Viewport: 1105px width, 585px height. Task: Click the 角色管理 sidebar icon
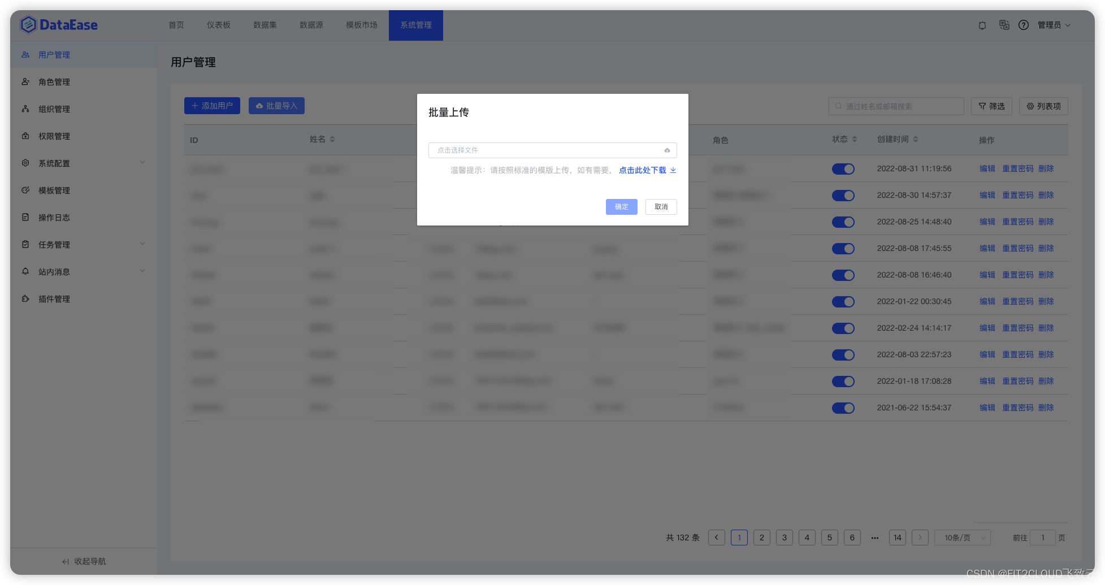click(x=25, y=82)
